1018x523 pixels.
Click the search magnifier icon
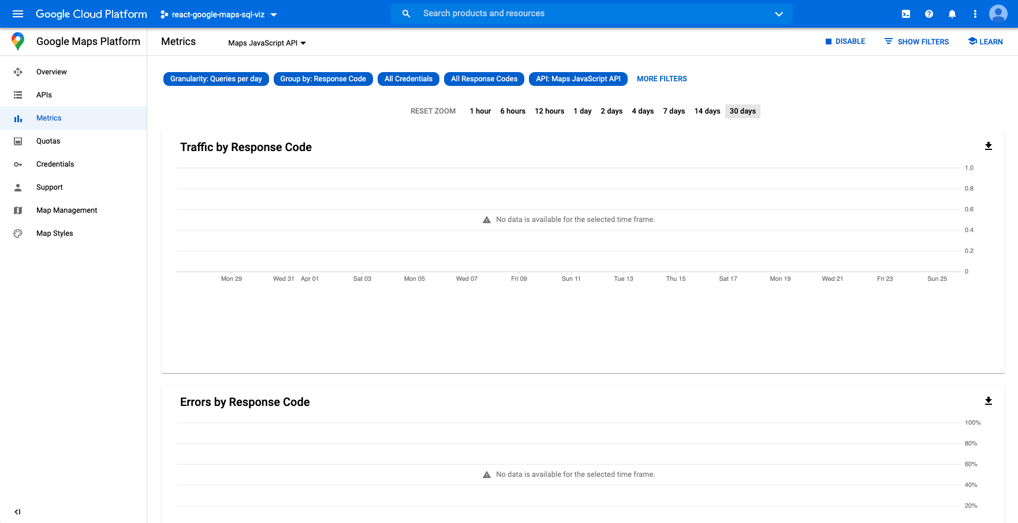(x=407, y=13)
